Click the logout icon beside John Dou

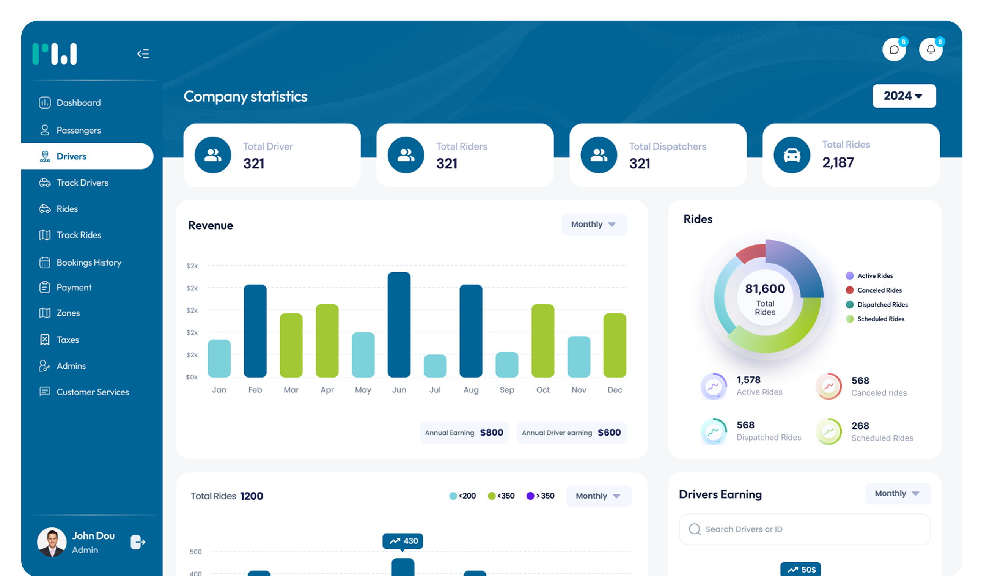(138, 542)
